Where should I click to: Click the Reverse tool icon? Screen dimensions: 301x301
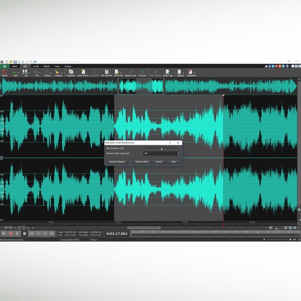(x=142, y=72)
